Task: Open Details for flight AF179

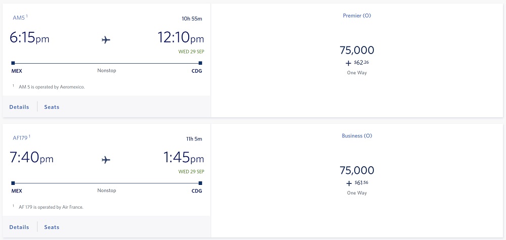Action: tap(19, 227)
